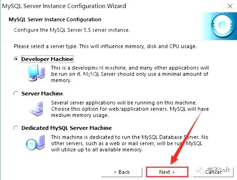Click the Dedicated MySQL Server Machine label
This screenshot has width=237, height=180.
pos(67,128)
